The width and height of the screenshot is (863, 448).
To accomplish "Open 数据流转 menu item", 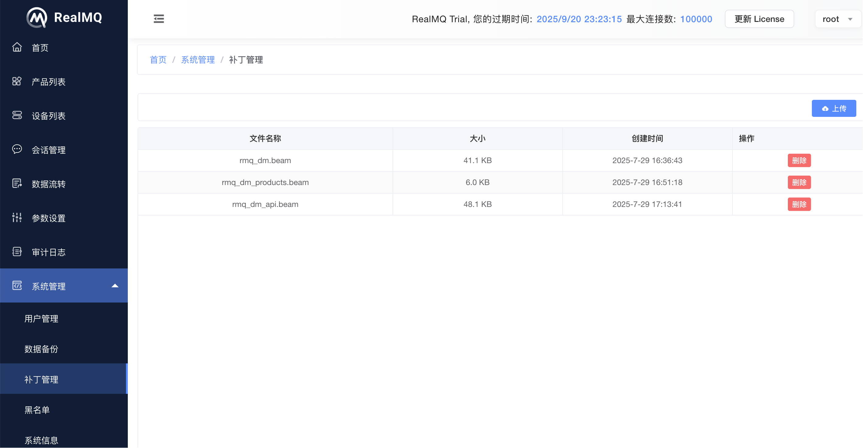I will pos(64,184).
